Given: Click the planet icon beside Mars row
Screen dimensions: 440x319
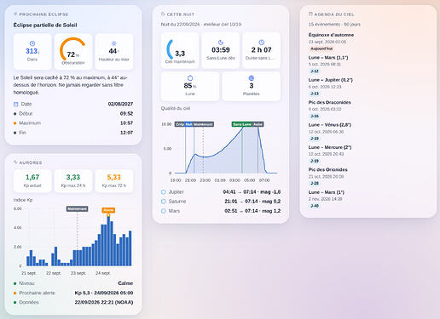Looking at the screenshot, I should [164, 211].
